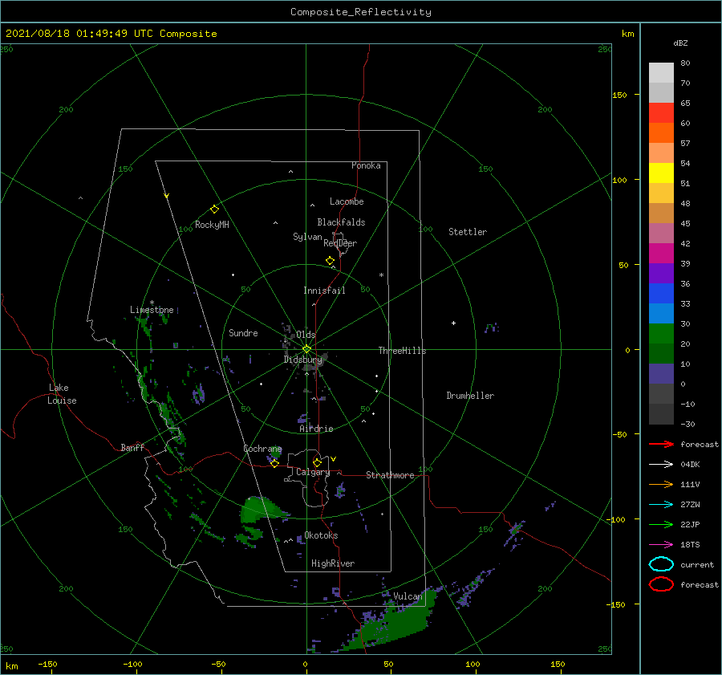The width and height of the screenshot is (722, 675).
Task: Click the asterisk marker above Limestone
Action: point(152,303)
